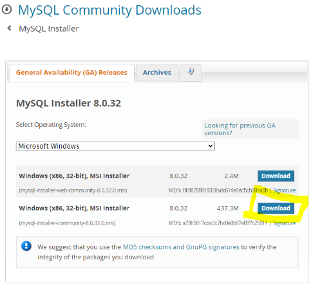322x296 pixels.
Task: Click the 2.4M file size value
Action: [231, 176]
